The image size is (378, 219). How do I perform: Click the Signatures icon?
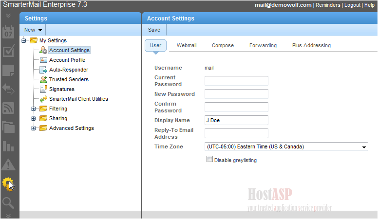pos(43,89)
